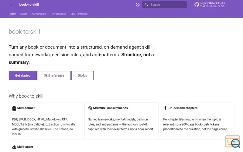This screenshot has height=152, width=243.
Task: Focus the Search input field
Action: 164,5
